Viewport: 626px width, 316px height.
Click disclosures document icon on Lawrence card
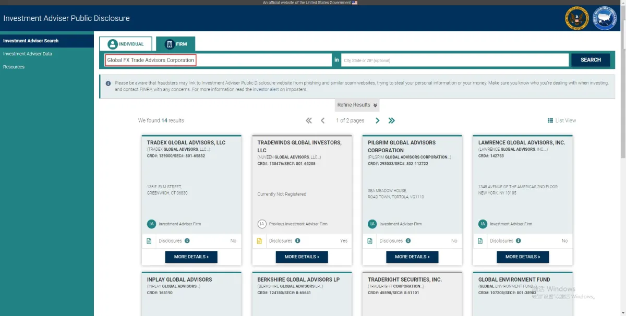(480, 241)
